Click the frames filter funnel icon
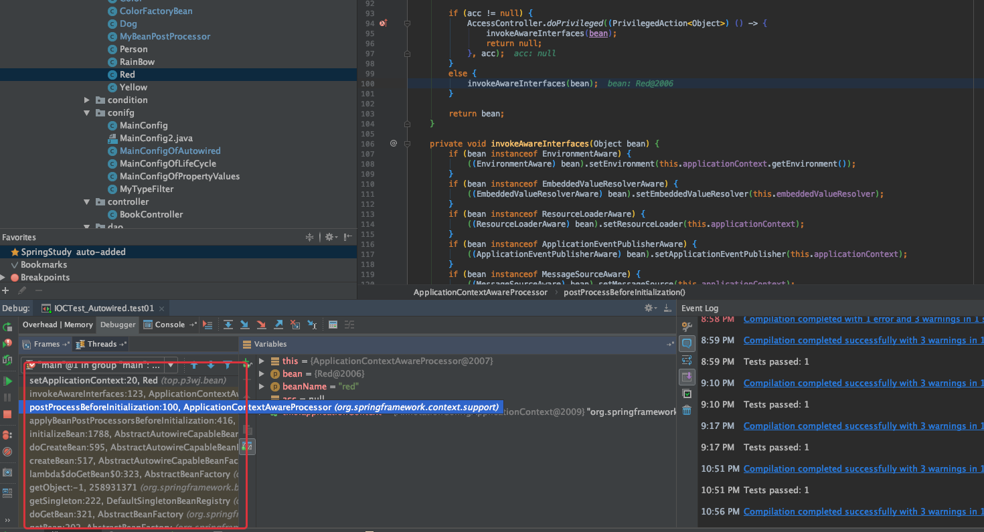The width and height of the screenshot is (984, 532). [x=228, y=365]
